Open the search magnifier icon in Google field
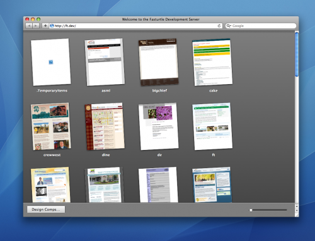The image size is (315, 241). pos(229,26)
